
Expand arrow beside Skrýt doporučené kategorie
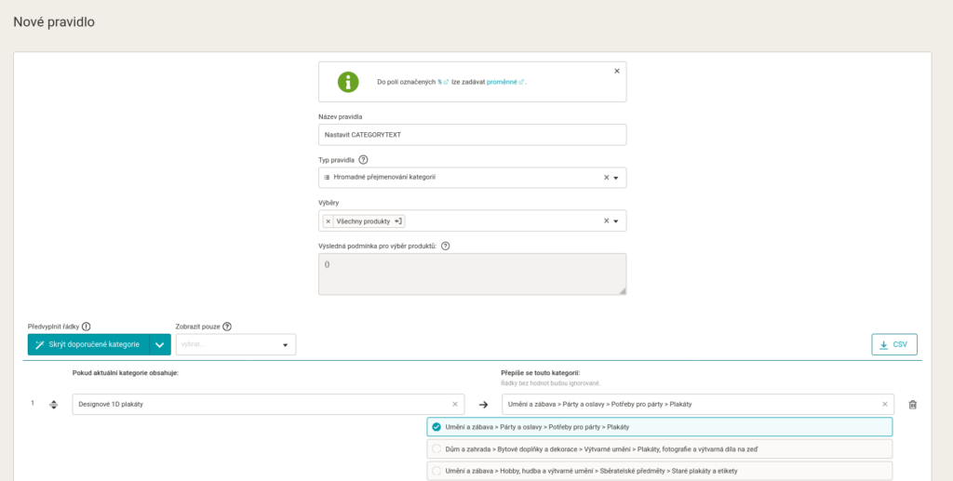coord(160,344)
